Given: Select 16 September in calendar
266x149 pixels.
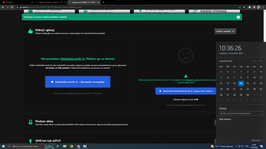Looking at the screenshot, I should 248,83.
